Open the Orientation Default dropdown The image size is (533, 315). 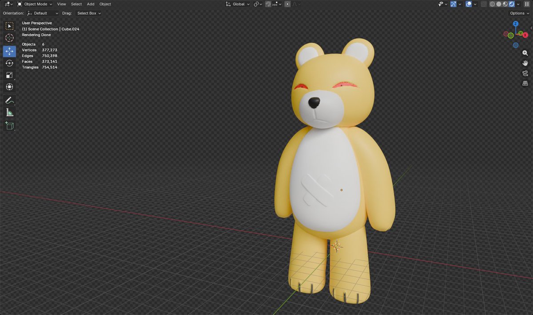coord(42,13)
